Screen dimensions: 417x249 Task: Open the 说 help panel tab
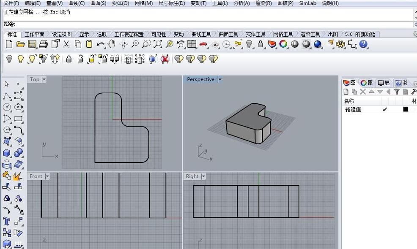(401, 83)
